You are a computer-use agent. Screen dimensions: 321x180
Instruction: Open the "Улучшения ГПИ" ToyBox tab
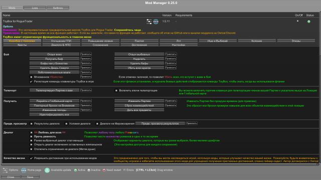[61, 41]
